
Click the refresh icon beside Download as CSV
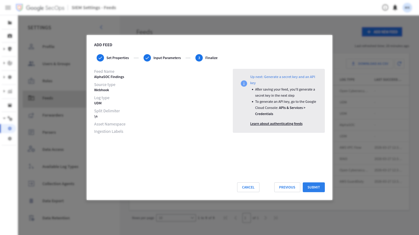point(399,63)
